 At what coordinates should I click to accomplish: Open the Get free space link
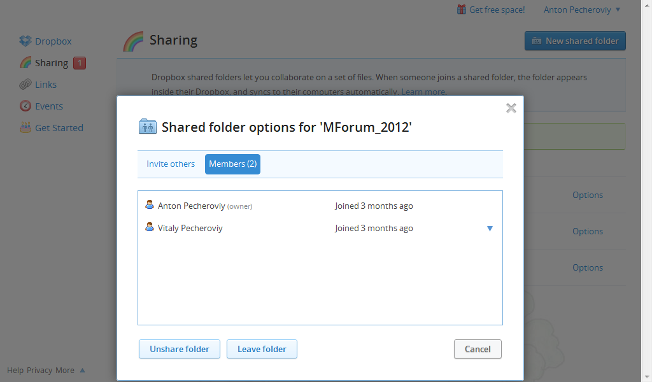tap(497, 10)
